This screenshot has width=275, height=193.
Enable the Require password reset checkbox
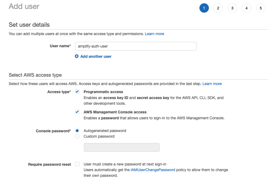tap(77, 164)
